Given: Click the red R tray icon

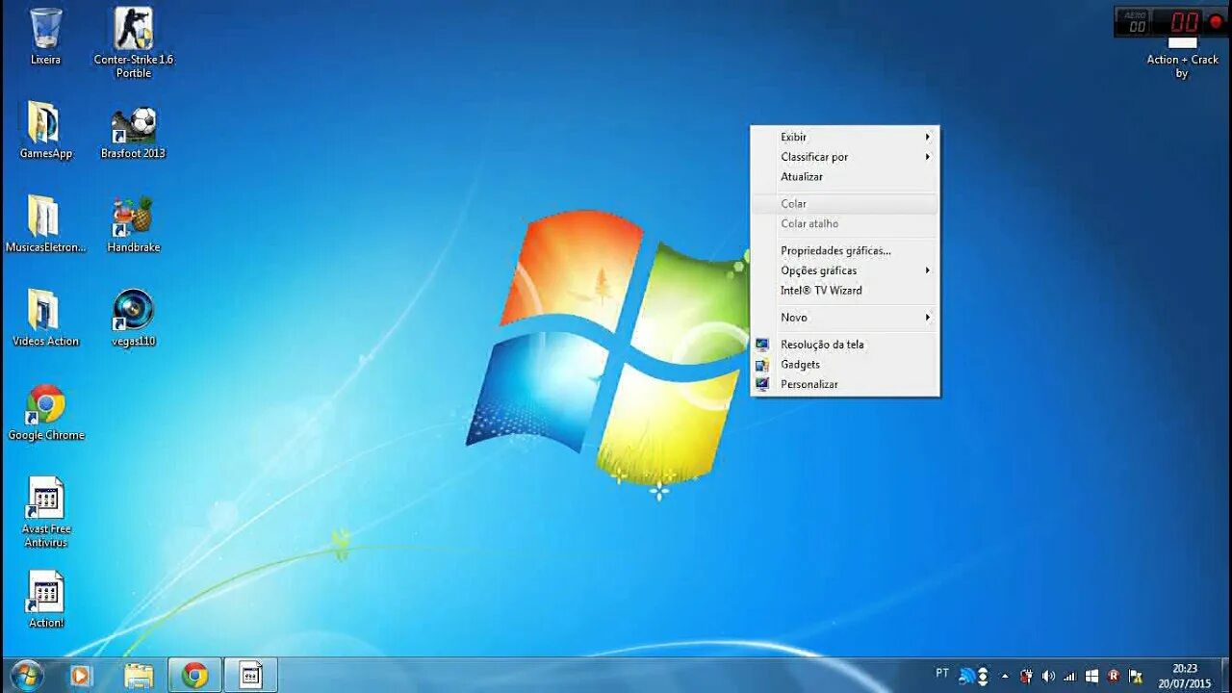Looking at the screenshot, I should pyautogui.click(x=1114, y=676).
